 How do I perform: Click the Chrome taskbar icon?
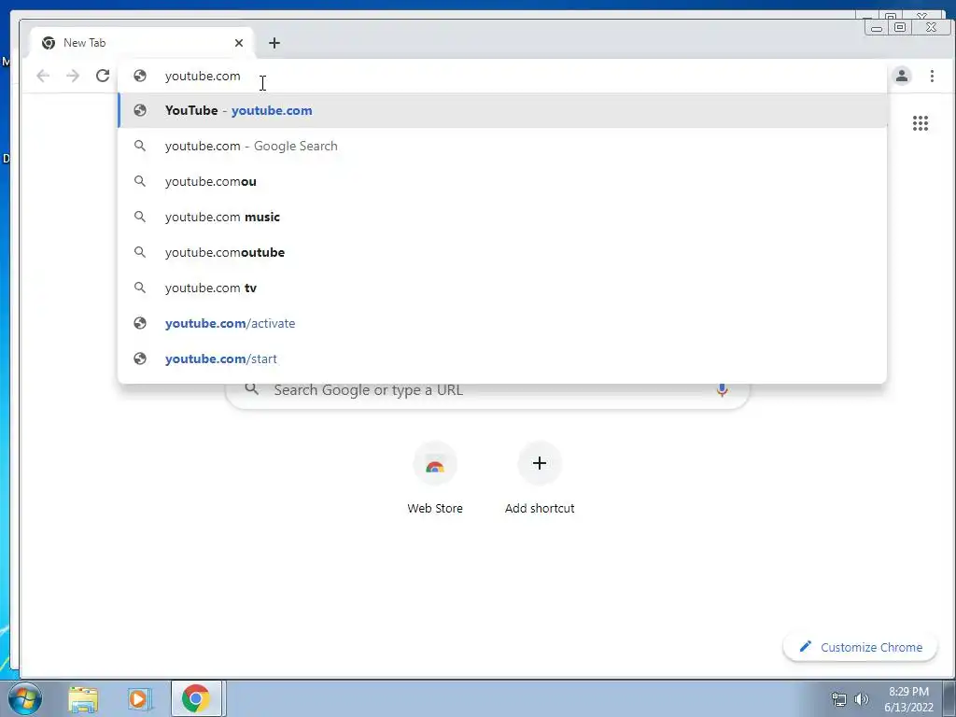tap(196, 698)
